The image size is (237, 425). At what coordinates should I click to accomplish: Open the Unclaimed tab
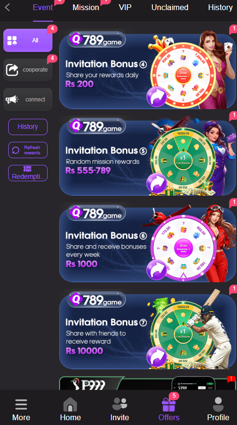170,7
